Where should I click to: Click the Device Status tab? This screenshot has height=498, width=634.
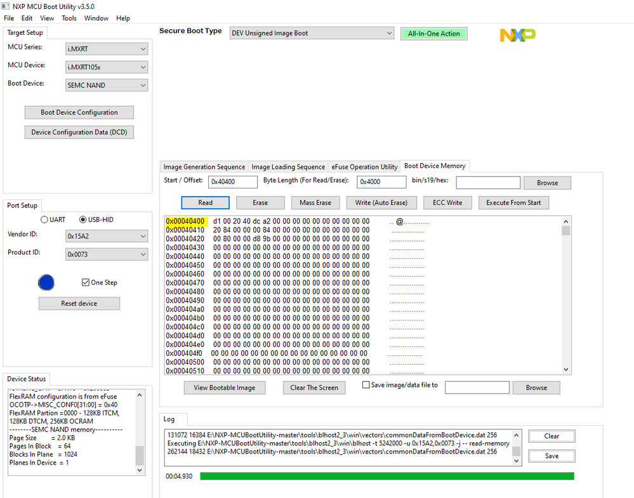27,379
